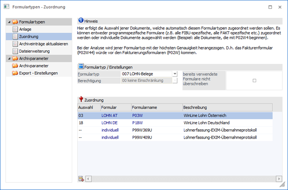Open the Formulartyp dropdown arrow
This screenshot has height=190, width=288.
pyautogui.click(x=175, y=73)
